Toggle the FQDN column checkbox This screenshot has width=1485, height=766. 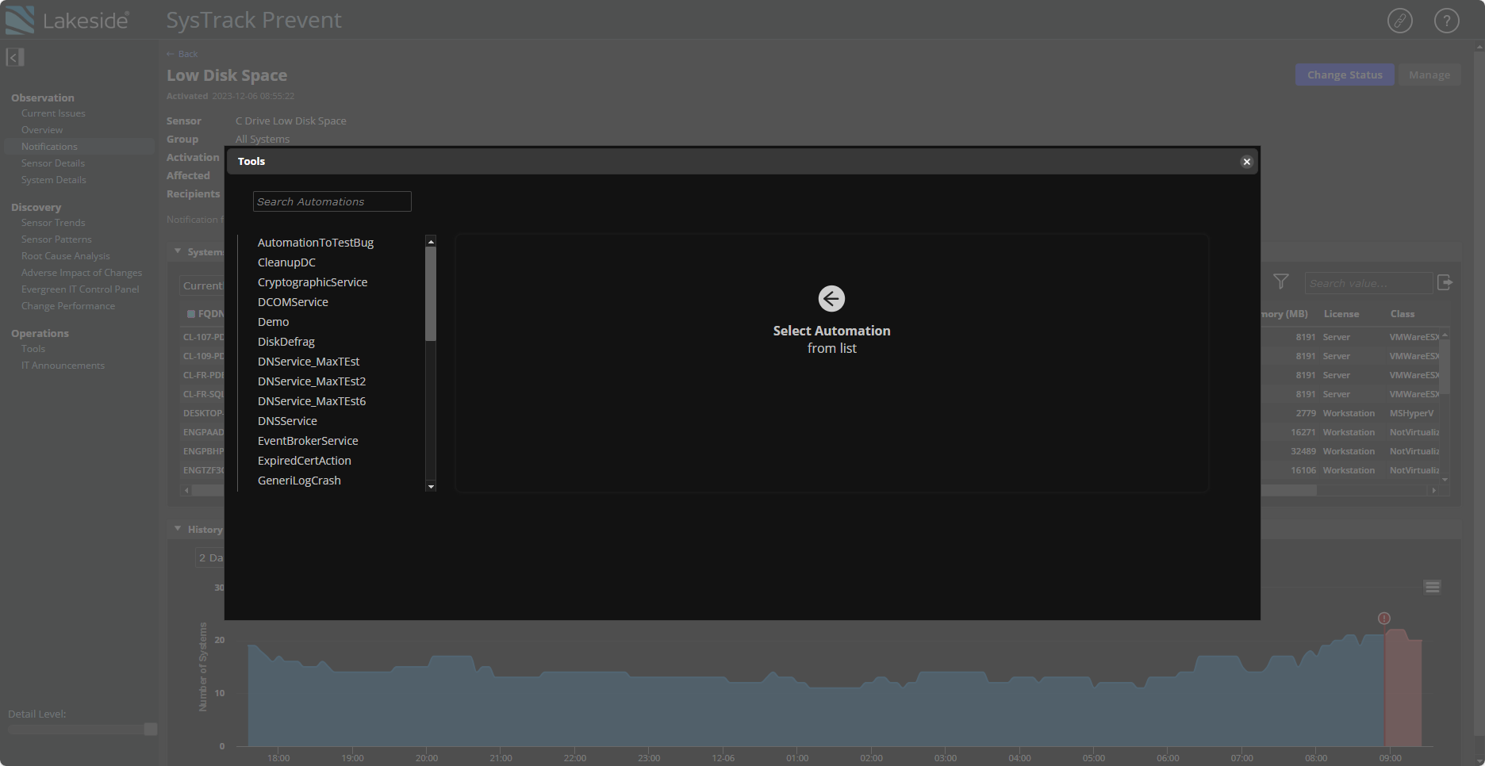point(191,314)
